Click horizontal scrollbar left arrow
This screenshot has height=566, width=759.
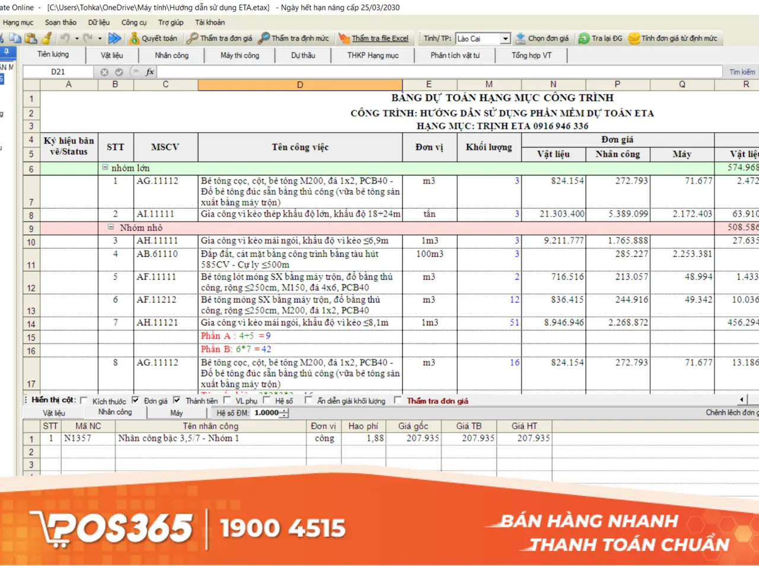coord(741,400)
